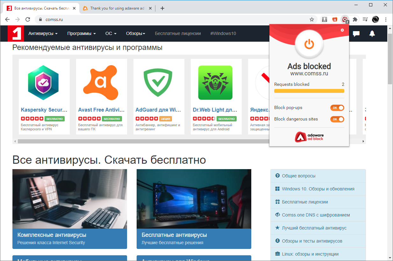Click the orange lock extension icon

click(x=335, y=19)
